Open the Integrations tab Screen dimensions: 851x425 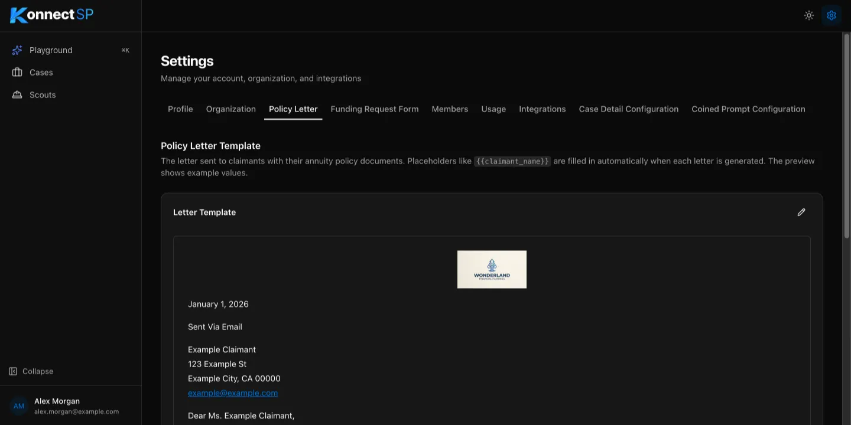tap(543, 109)
